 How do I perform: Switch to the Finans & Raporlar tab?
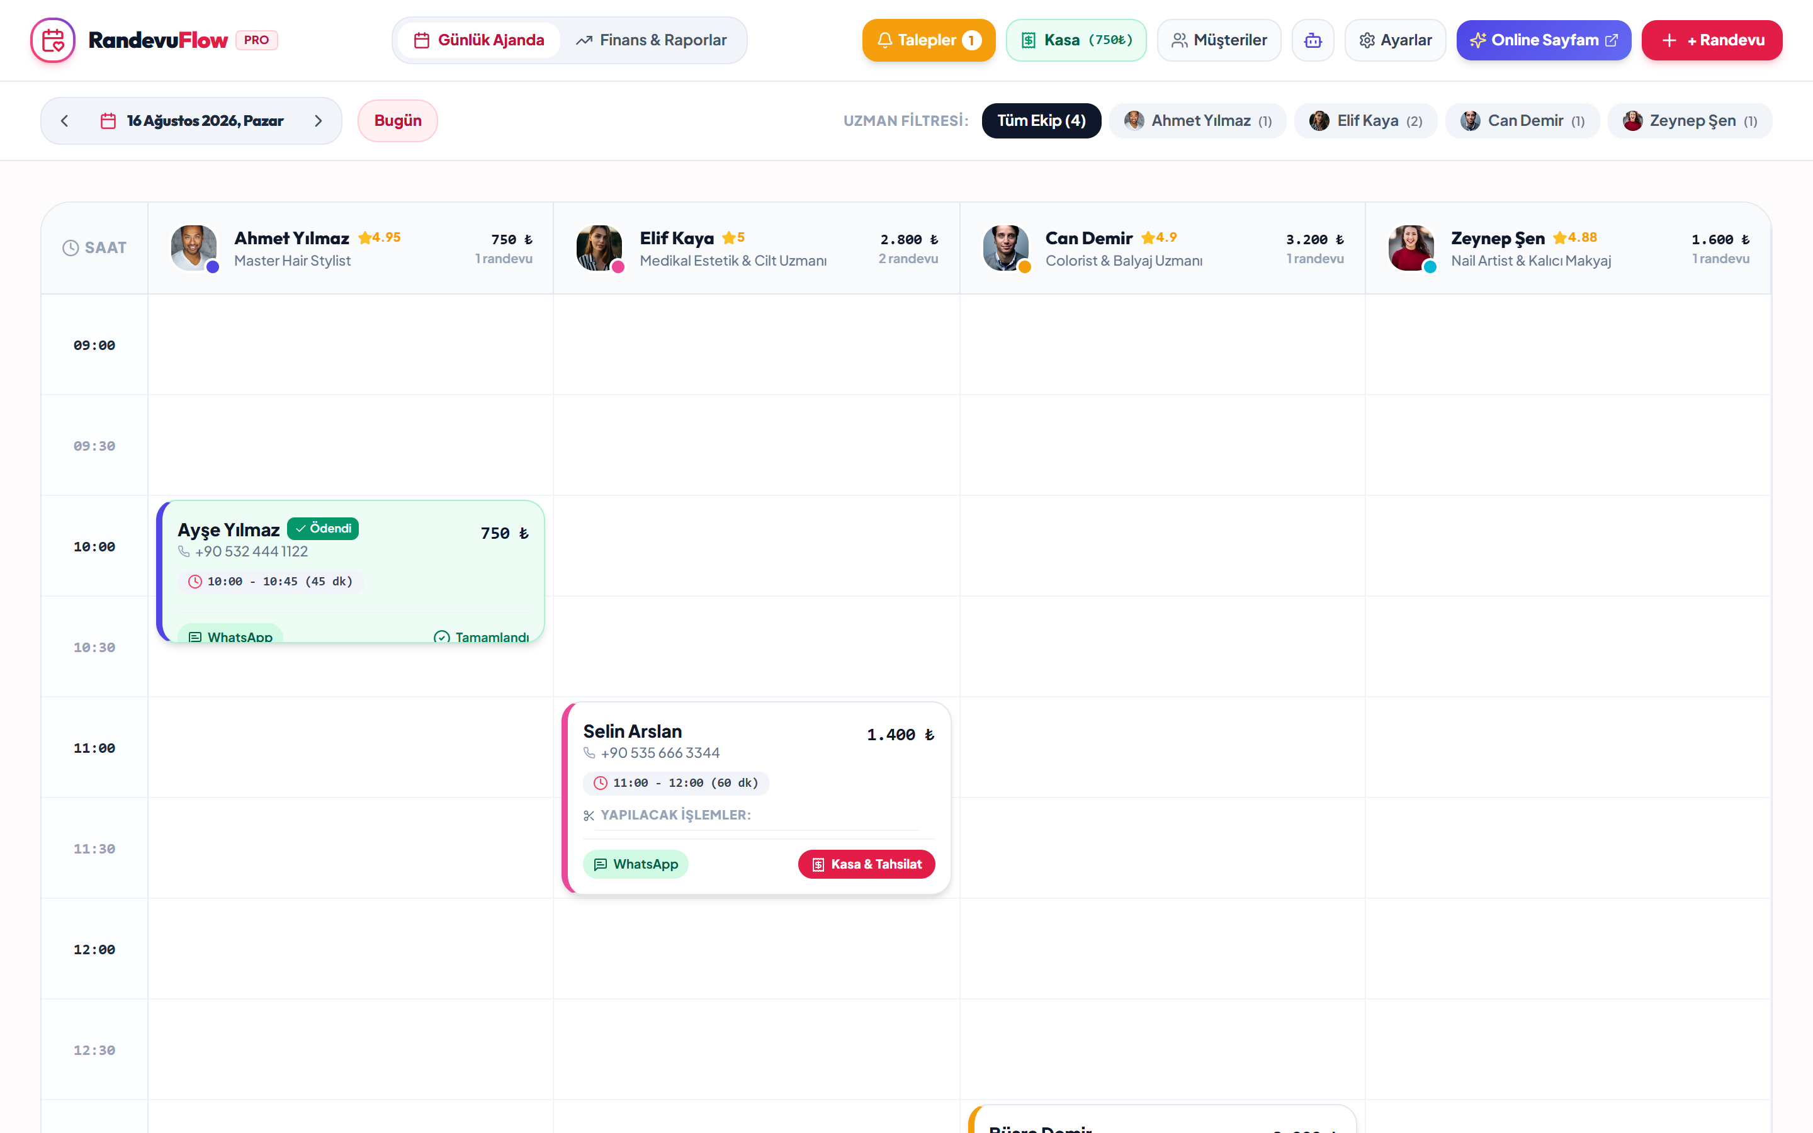(x=651, y=40)
